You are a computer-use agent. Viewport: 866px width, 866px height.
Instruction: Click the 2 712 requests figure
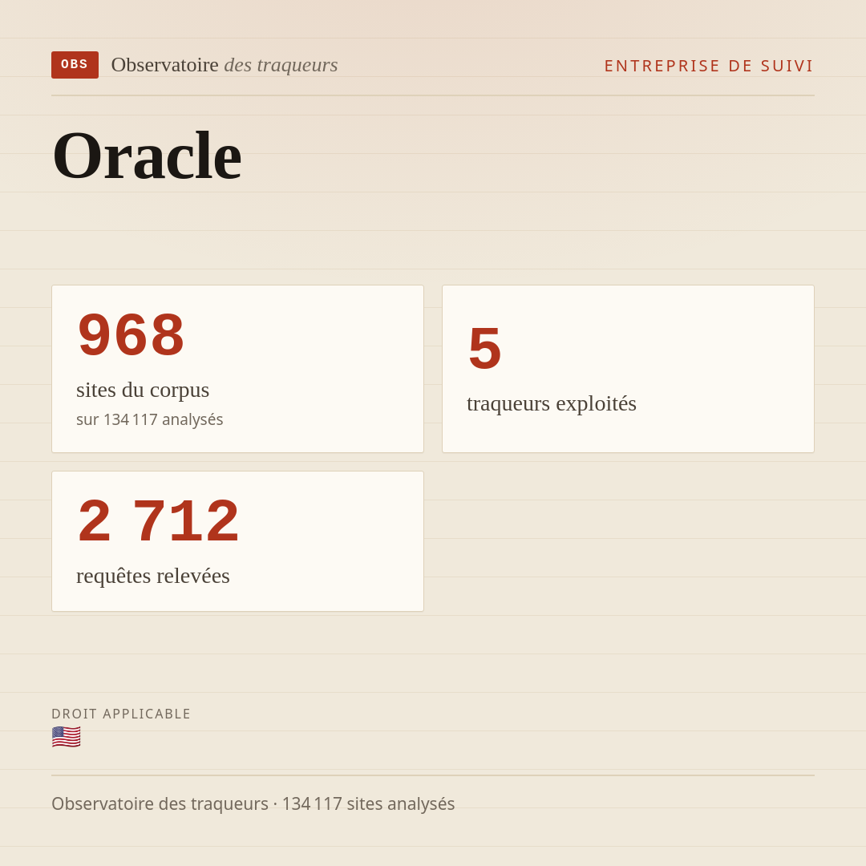pos(159,520)
